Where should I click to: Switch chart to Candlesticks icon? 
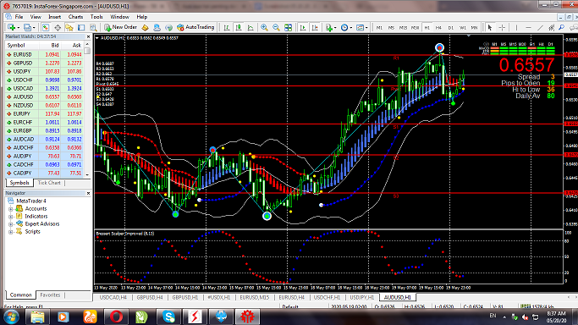point(239,27)
